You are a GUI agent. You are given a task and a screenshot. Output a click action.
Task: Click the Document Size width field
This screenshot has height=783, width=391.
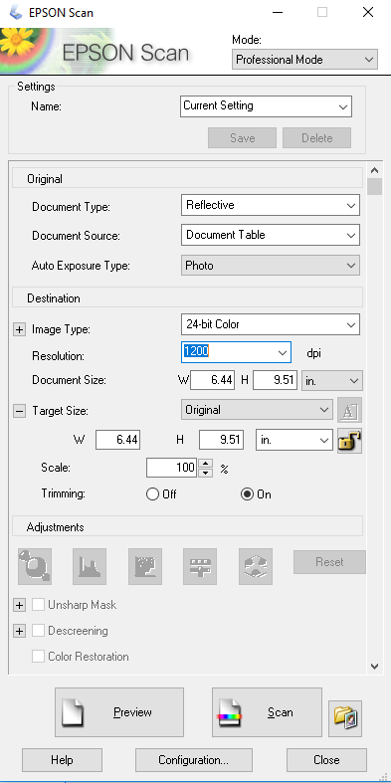point(212,380)
